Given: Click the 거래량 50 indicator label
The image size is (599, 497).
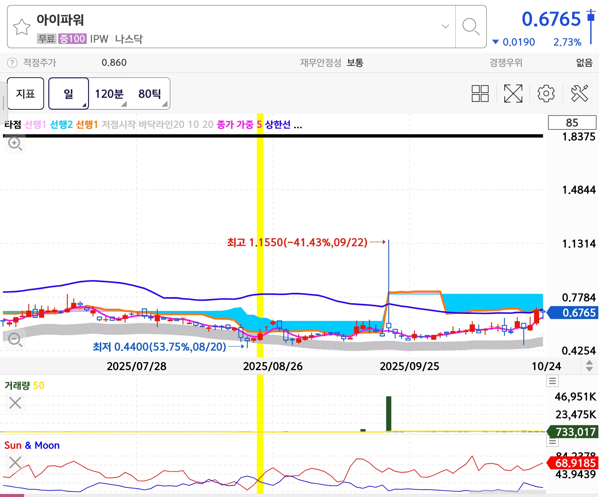Looking at the screenshot, I should point(24,386).
